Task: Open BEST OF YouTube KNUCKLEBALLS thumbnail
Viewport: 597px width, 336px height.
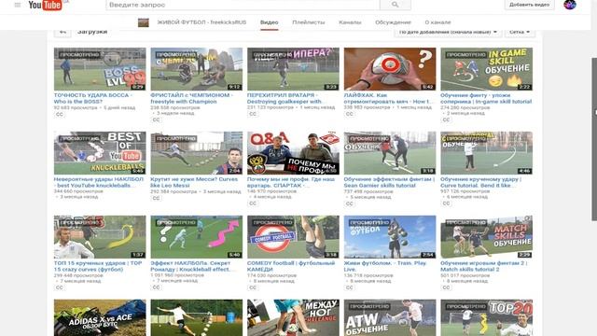Action: pos(100,153)
